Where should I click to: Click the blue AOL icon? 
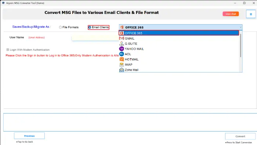click(122, 54)
